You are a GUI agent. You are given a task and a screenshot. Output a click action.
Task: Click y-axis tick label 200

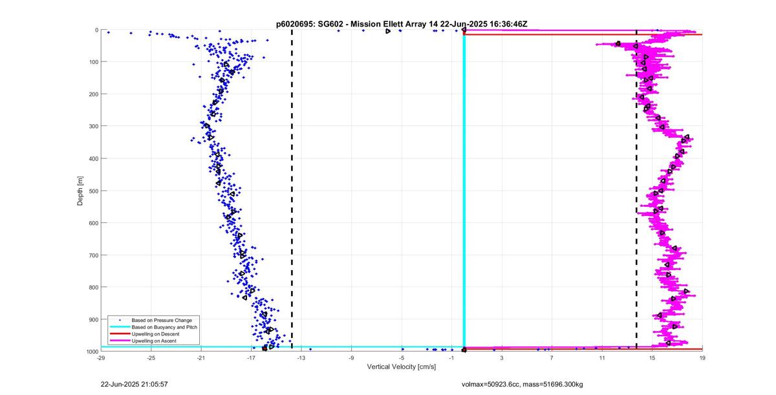tap(93, 94)
